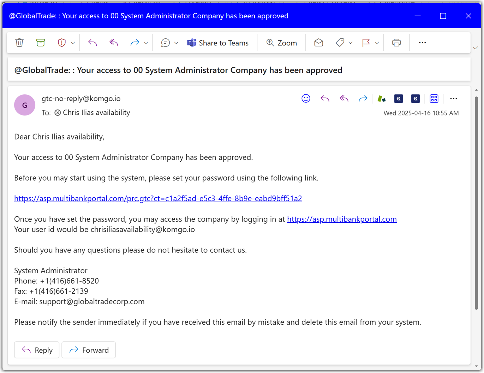Expand the Forward options dropdown
Screen dimensions: 484x373
(x=146, y=43)
